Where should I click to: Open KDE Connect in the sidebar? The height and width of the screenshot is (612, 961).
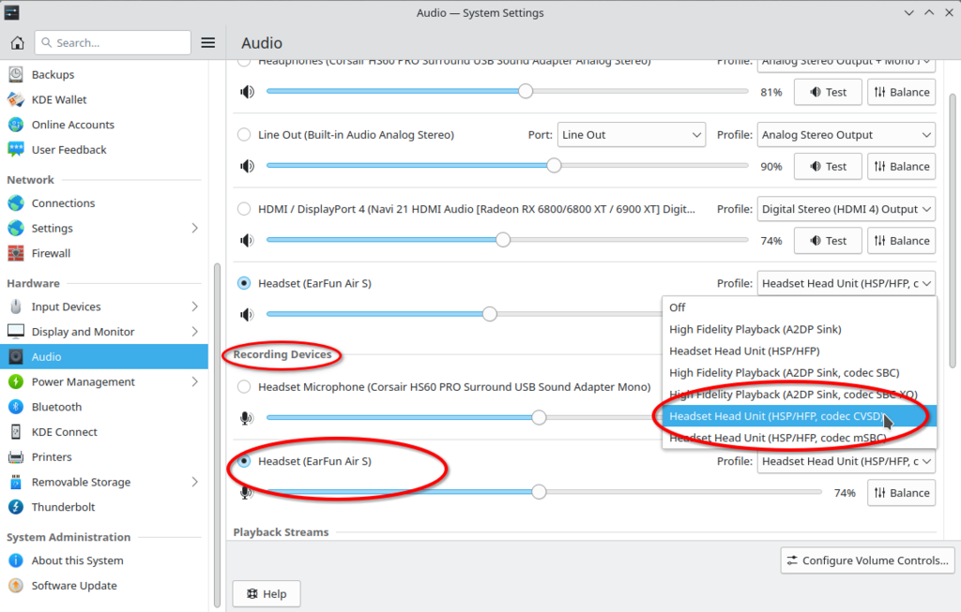[64, 432]
